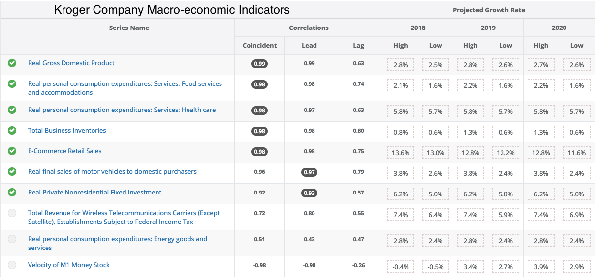Edit 5.9% field for Wireless Telecommunications row
The height and width of the screenshot is (277, 596).
[x=505, y=215]
